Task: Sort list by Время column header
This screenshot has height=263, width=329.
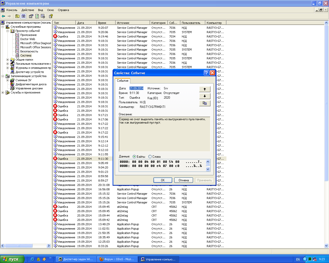Action: [106, 23]
